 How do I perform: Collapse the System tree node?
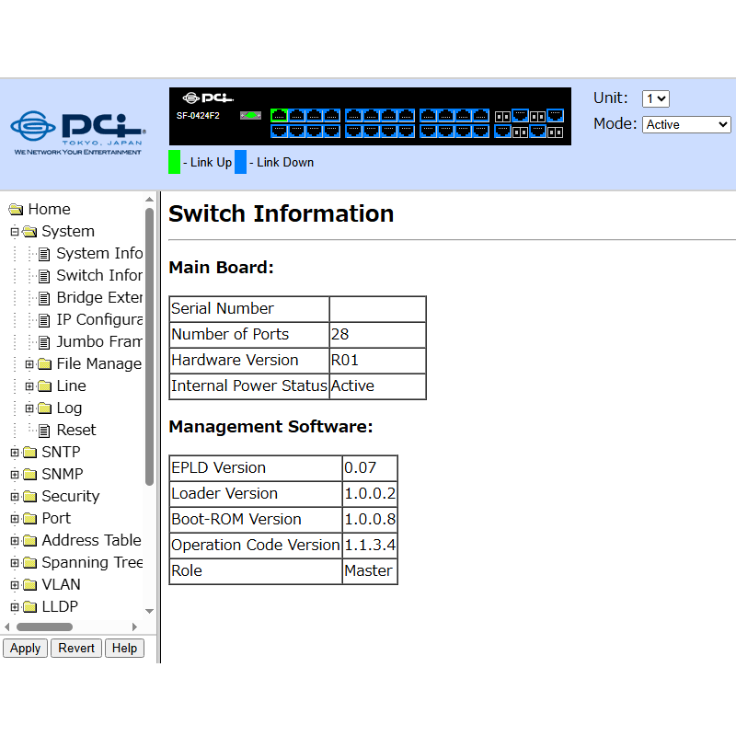click(x=15, y=232)
